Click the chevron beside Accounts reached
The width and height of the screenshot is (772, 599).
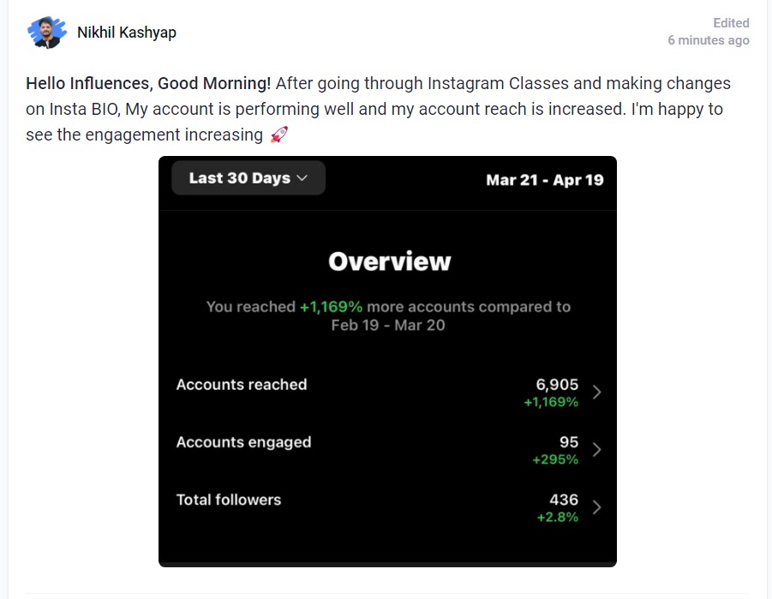coord(596,392)
